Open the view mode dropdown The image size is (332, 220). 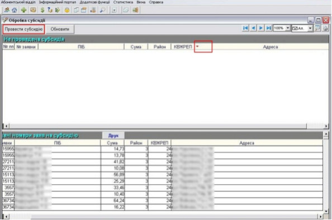(310, 28)
